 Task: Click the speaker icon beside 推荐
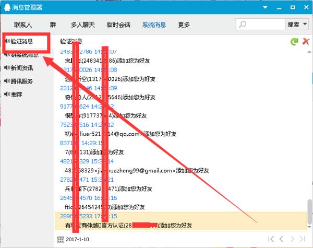click(x=7, y=94)
